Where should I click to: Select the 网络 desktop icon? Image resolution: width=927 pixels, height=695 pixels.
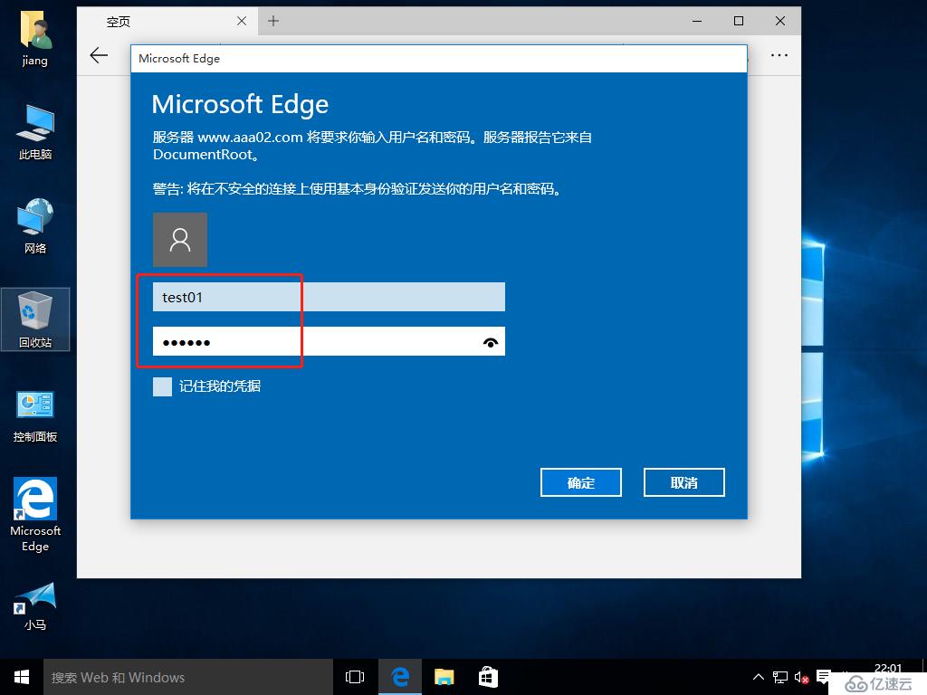35,226
